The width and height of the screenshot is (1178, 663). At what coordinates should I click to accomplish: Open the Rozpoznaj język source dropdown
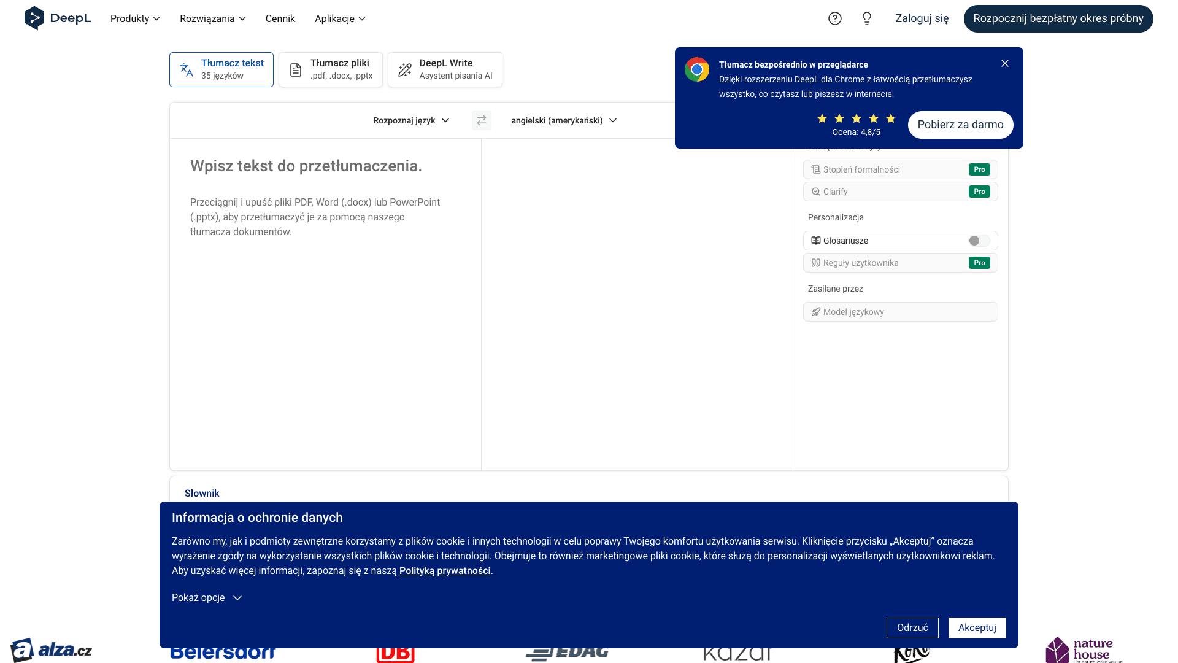pos(411,120)
